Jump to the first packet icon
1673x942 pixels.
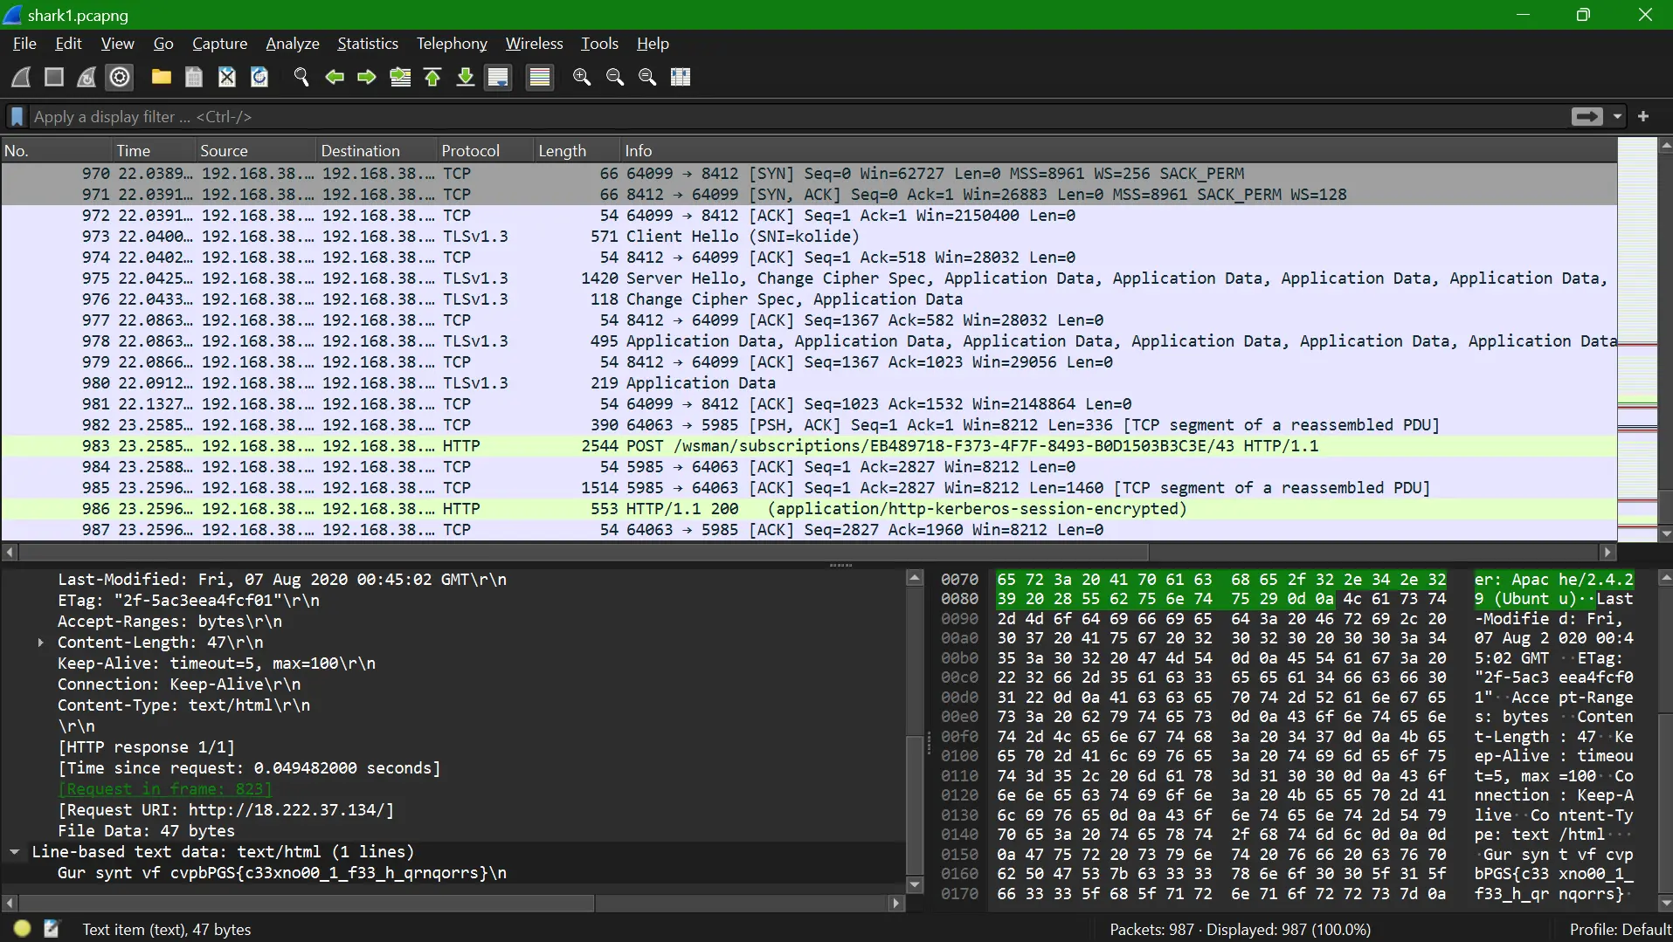click(x=432, y=77)
